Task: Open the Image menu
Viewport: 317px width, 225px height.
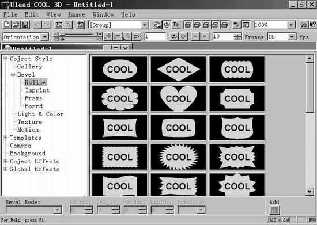Action: pyautogui.click(x=77, y=14)
